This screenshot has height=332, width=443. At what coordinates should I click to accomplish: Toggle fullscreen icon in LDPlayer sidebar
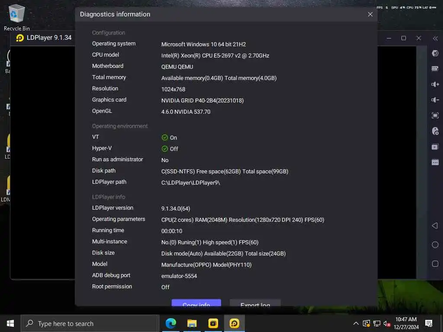click(x=435, y=115)
